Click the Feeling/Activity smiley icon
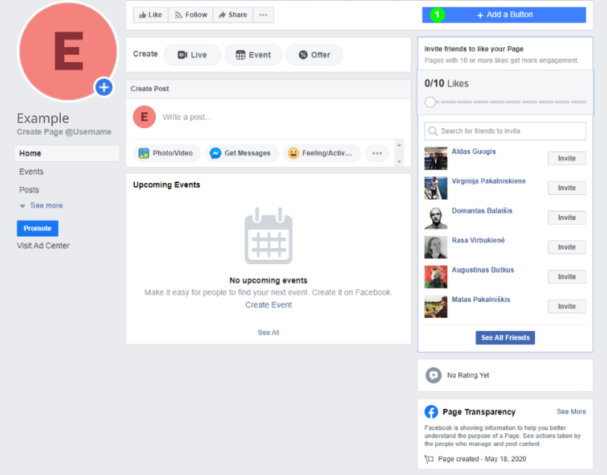The image size is (607, 475). tap(293, 153)
